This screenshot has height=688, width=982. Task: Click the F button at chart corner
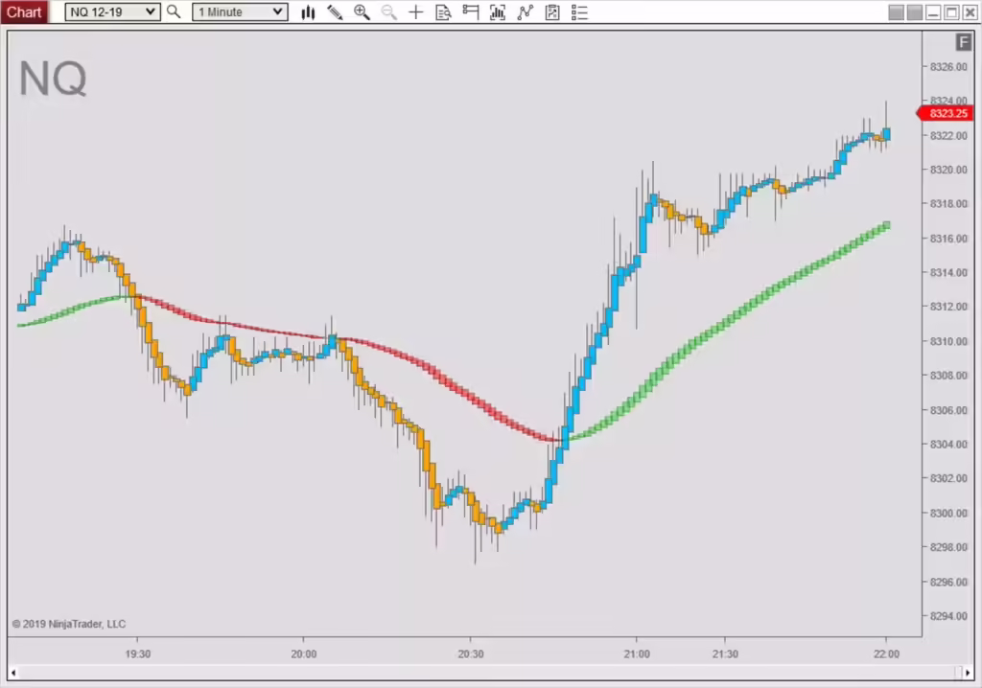(963, 42)
